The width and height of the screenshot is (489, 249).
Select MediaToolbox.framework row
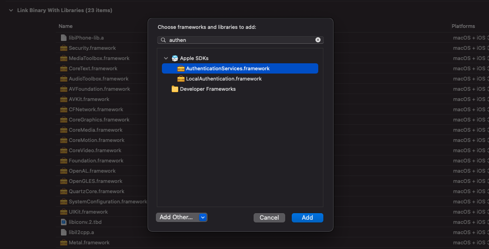[99, 58]
